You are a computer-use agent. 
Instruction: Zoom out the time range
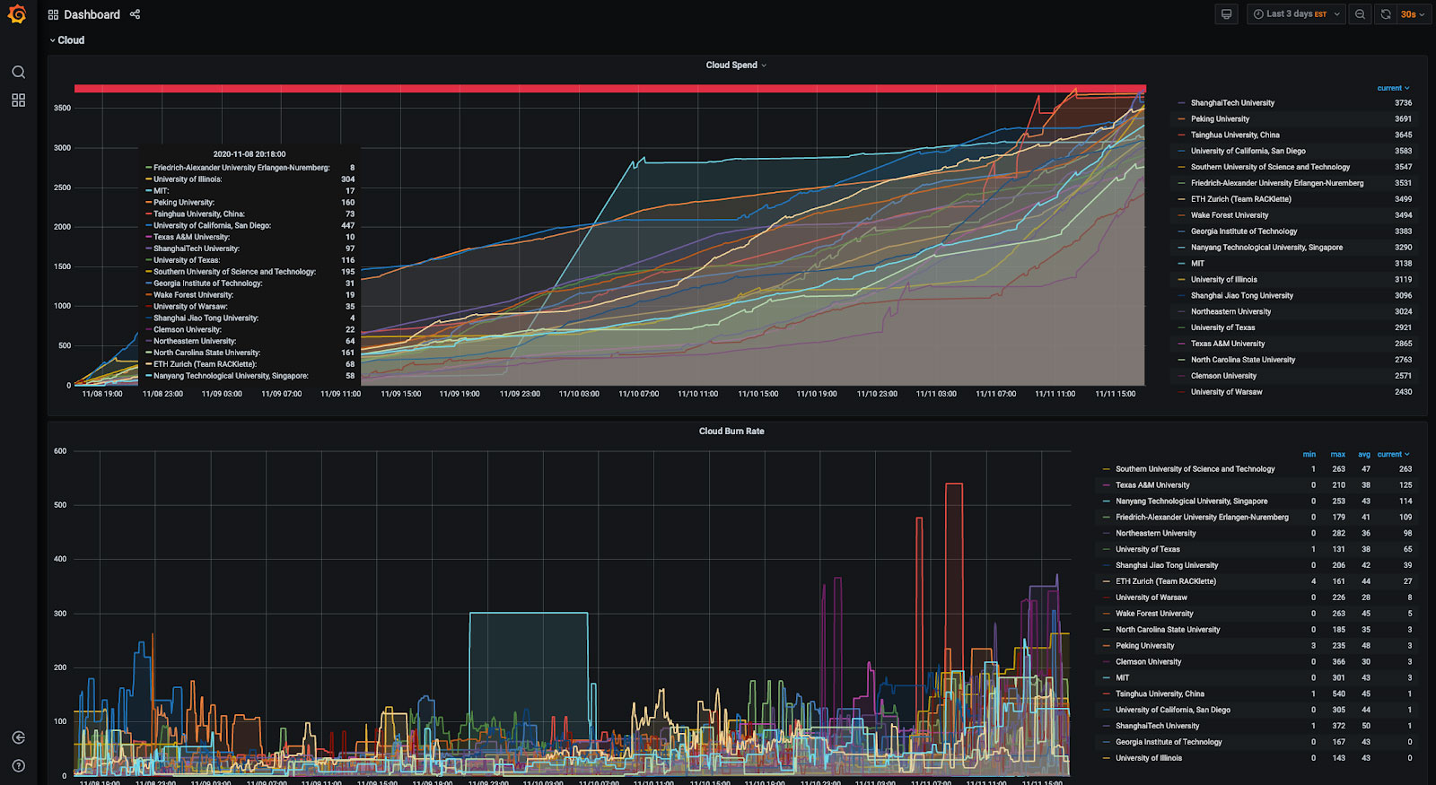[x=1360, y=14]
